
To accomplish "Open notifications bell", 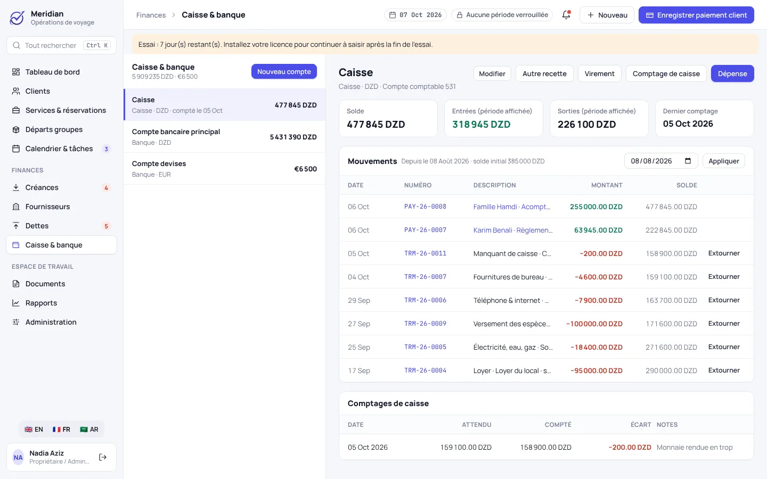I will (x=566, y=15).
